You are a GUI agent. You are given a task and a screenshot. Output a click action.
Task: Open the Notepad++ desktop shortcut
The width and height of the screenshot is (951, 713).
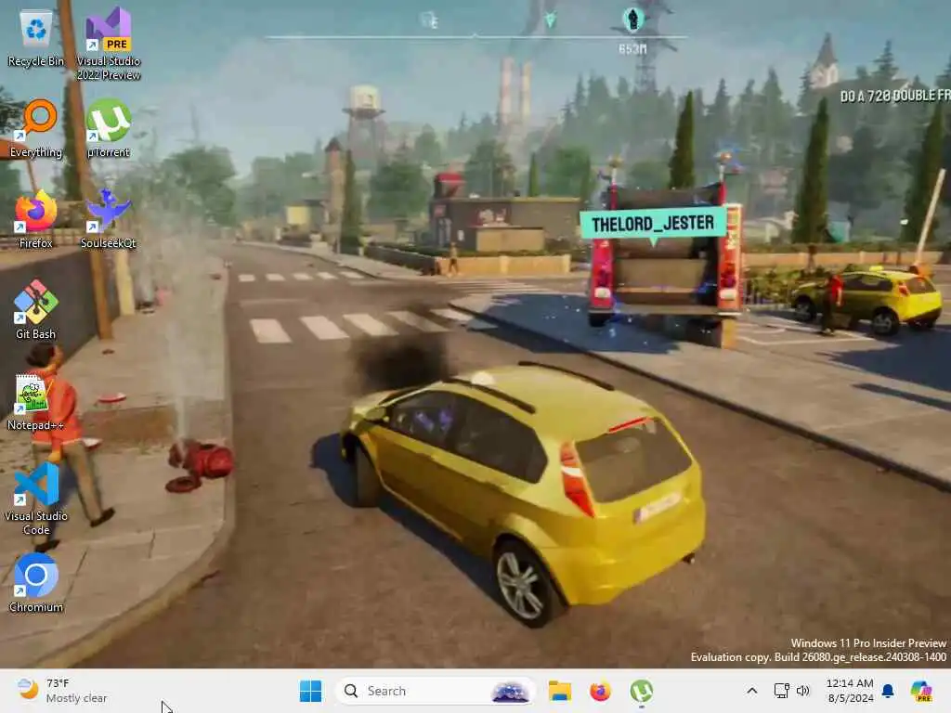coord(36,401)
